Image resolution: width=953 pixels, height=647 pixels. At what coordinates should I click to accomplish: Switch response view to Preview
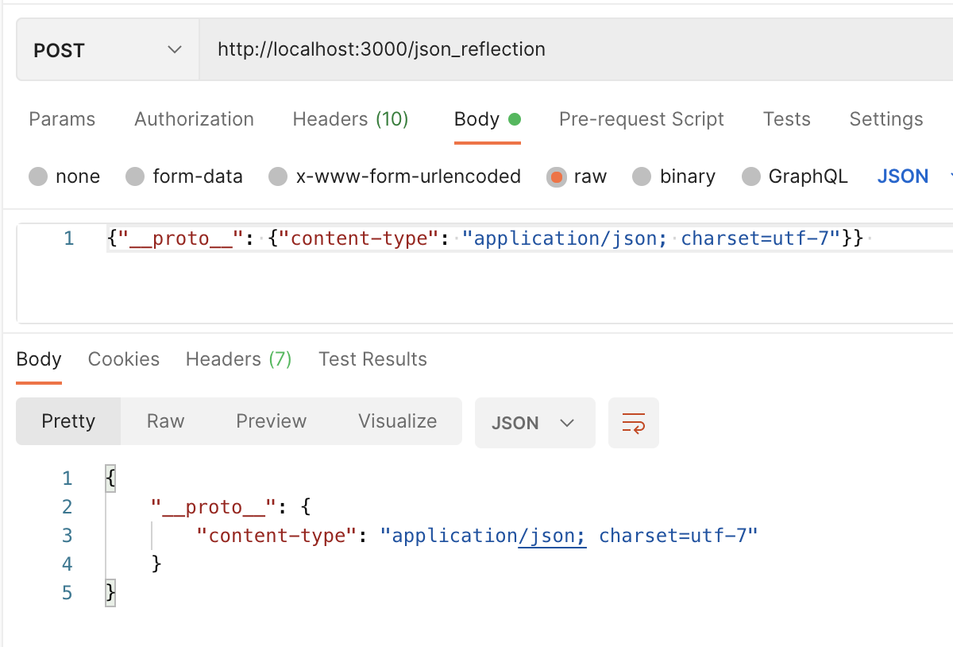pyautogui.click(x=272, y=421)
